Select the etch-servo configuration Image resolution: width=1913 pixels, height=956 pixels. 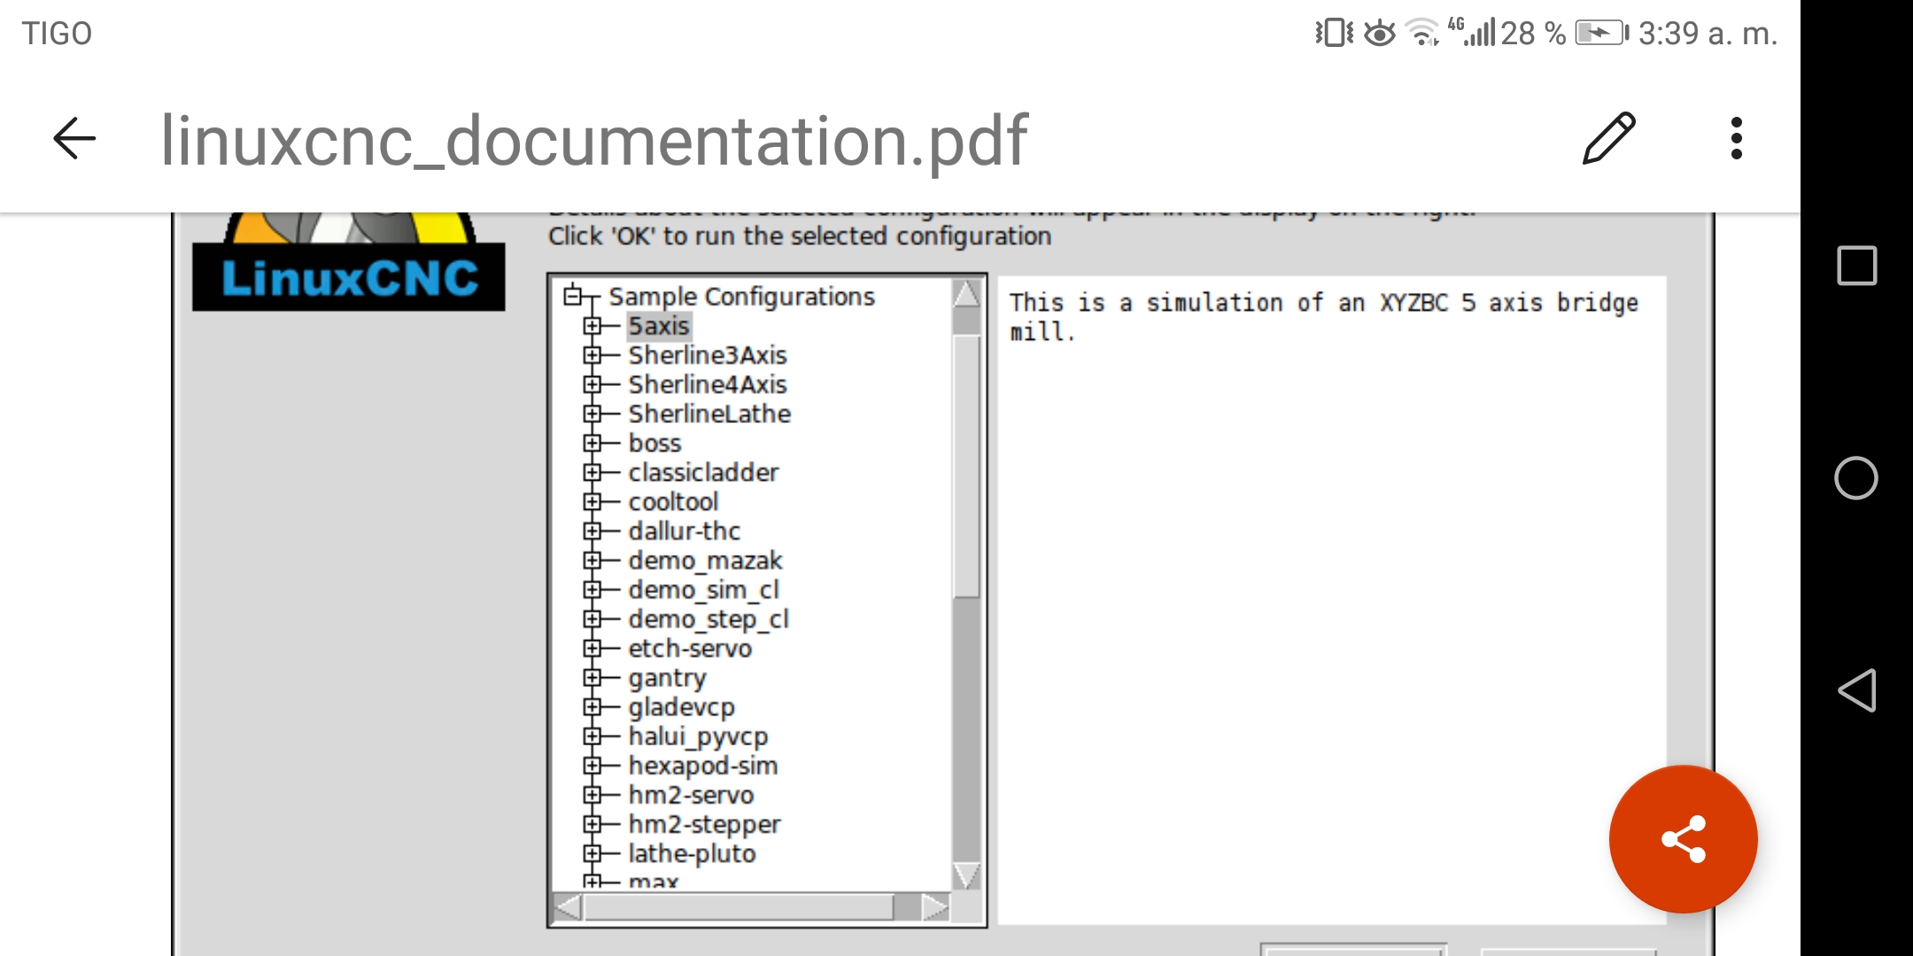690,648
